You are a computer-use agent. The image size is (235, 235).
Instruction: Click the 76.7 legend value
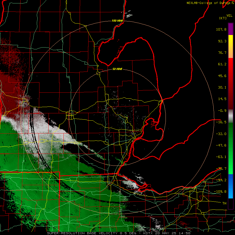[222, 52]
